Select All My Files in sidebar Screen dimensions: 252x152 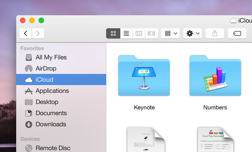click(61, 57)
